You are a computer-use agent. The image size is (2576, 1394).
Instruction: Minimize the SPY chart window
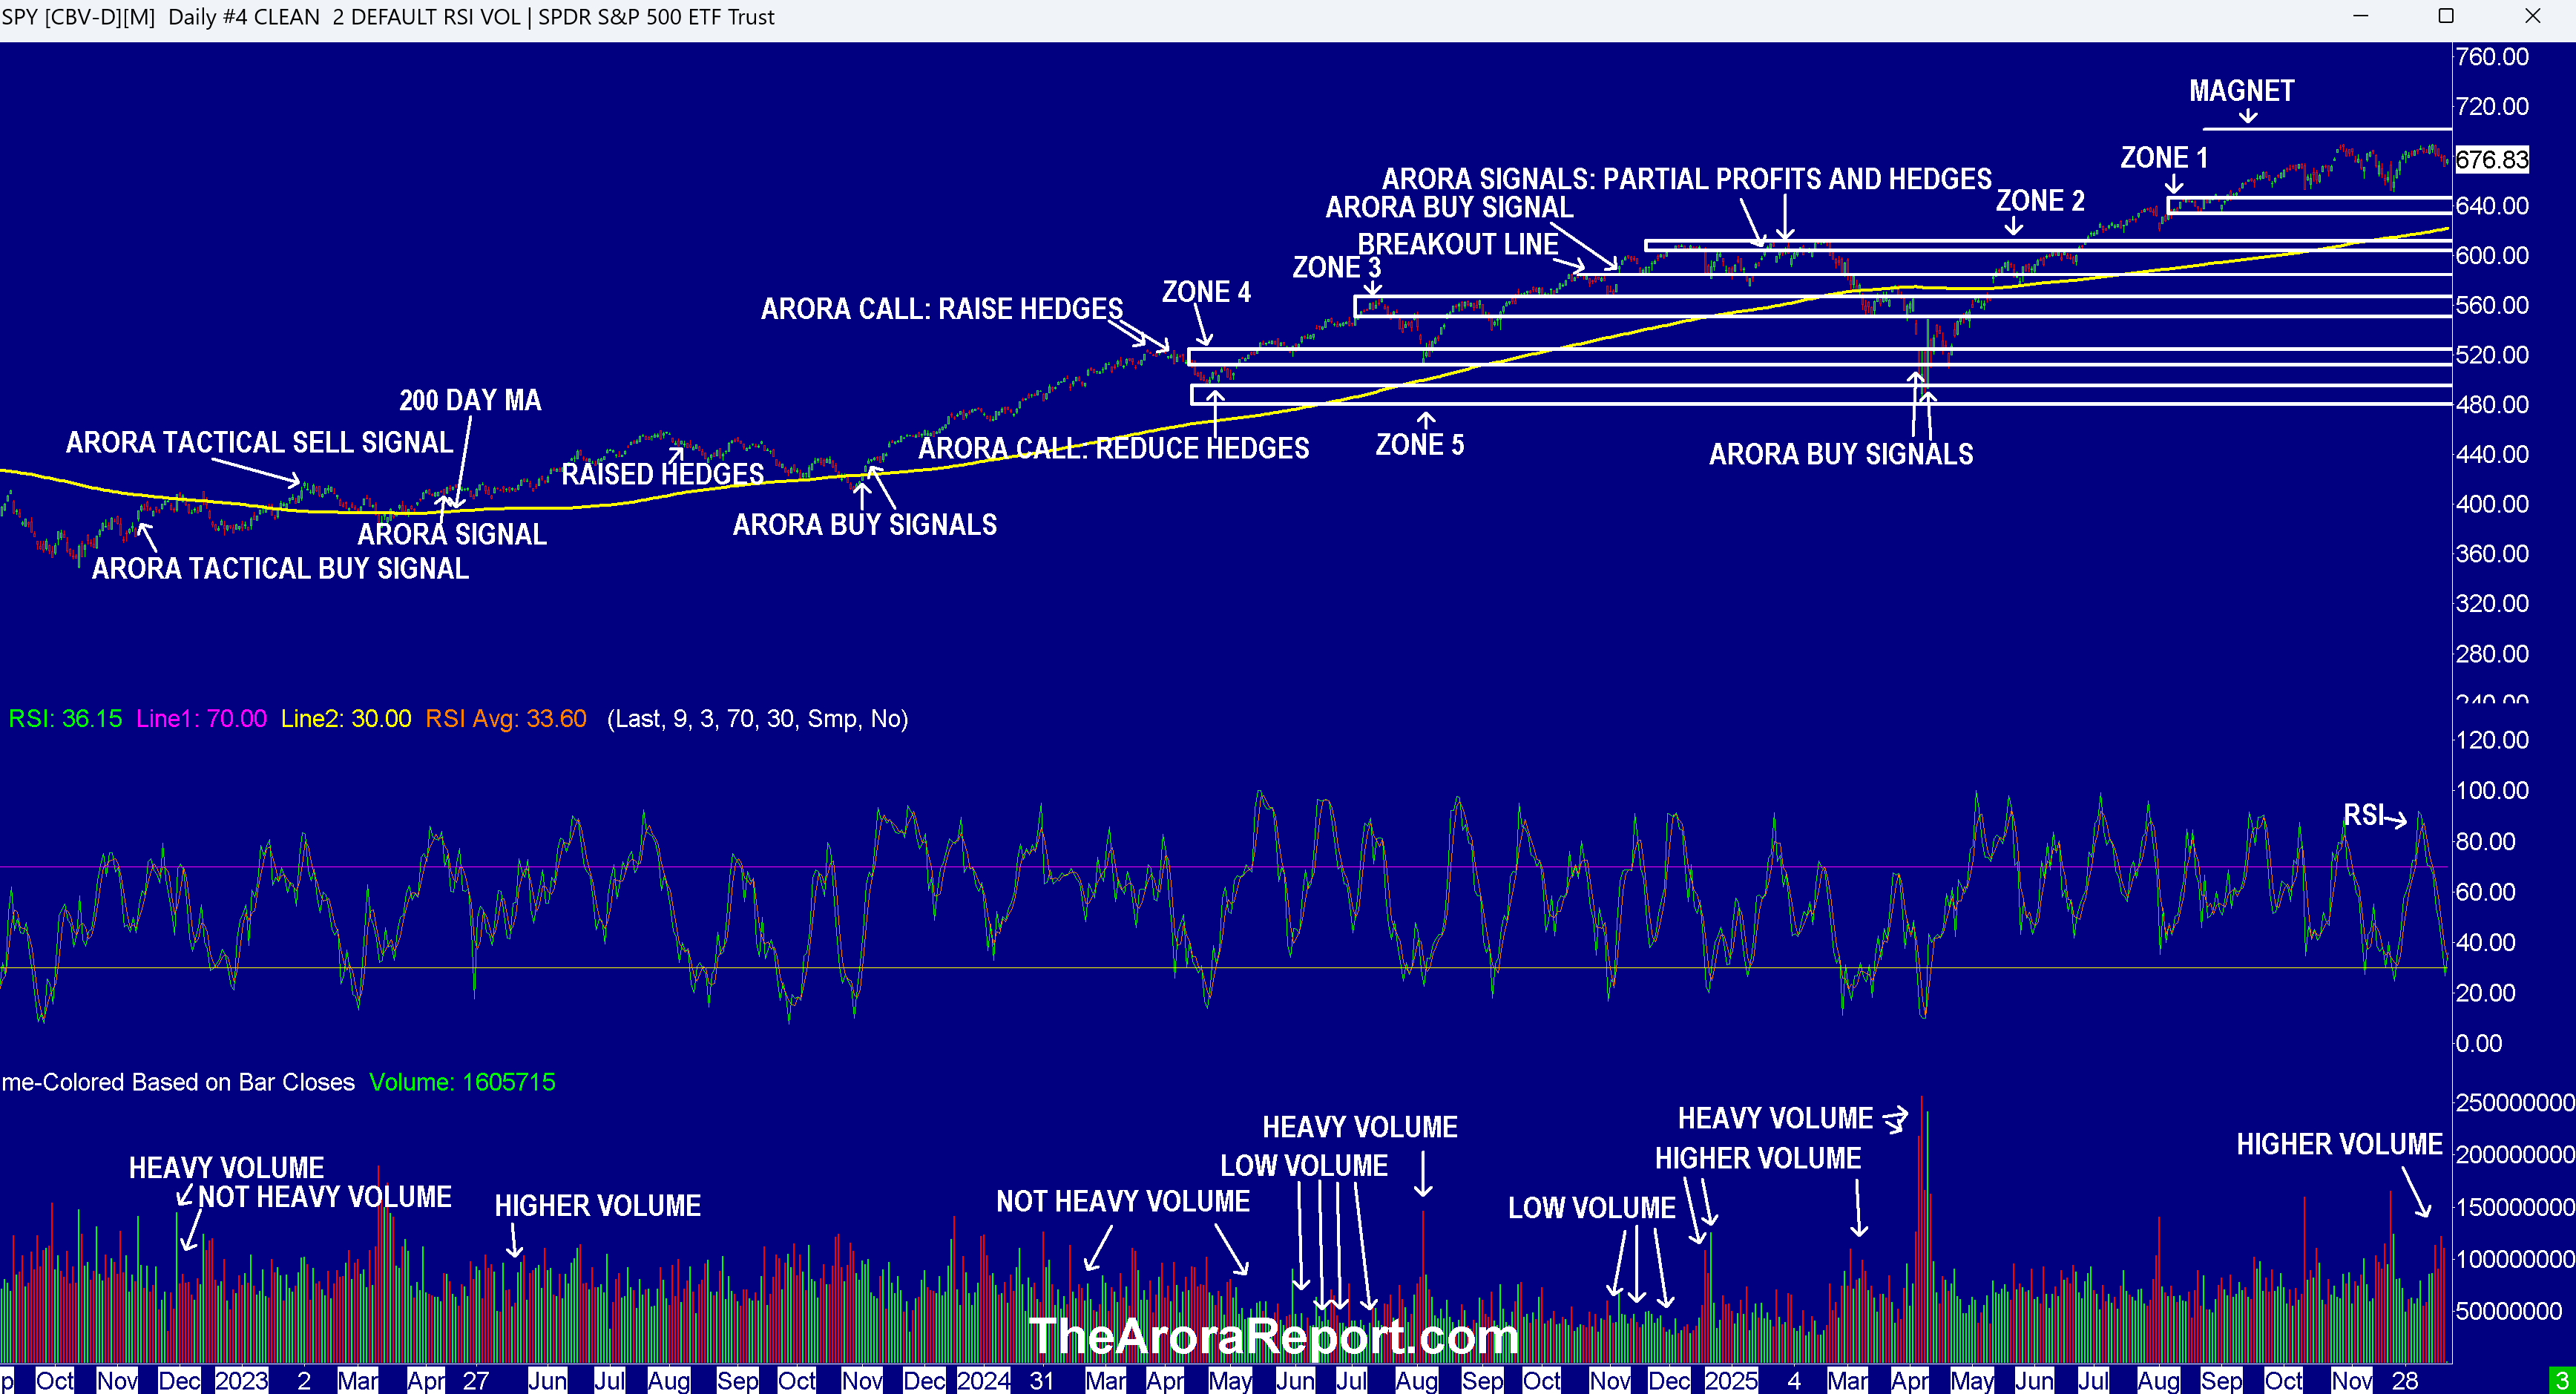tap(2361, 16)
